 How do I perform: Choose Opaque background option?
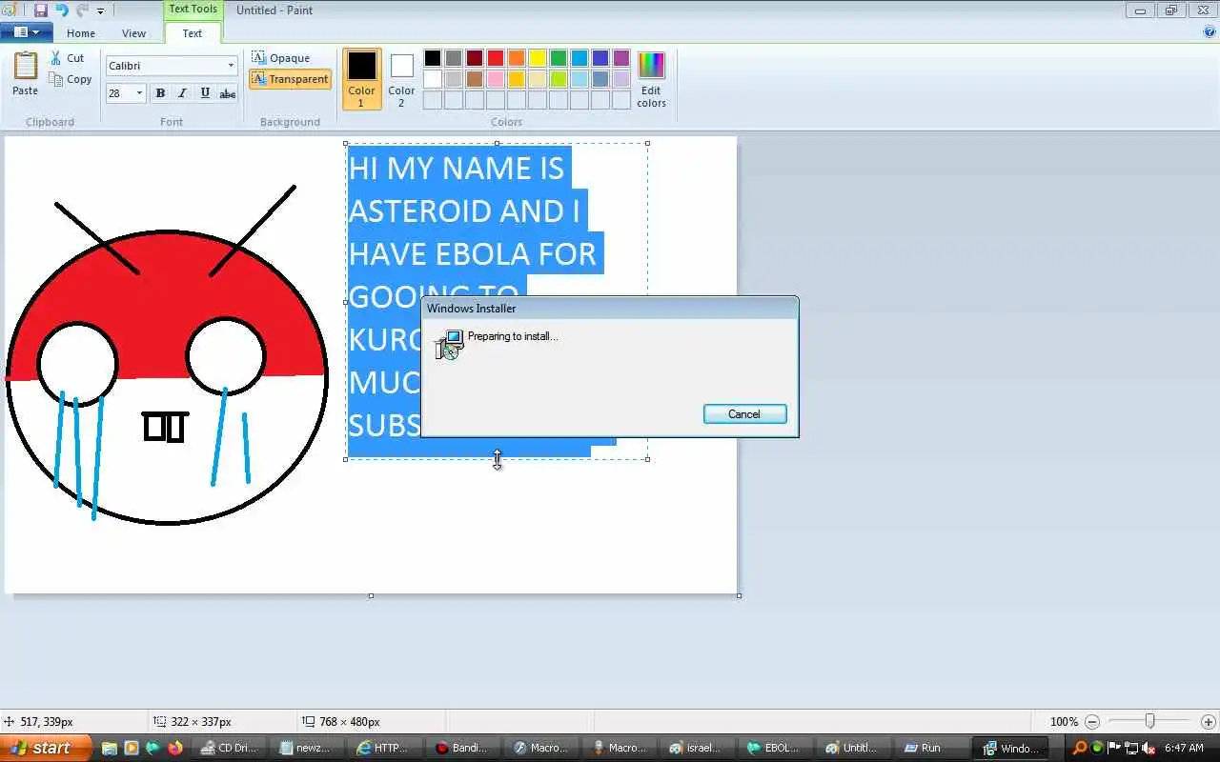tap(281, 58)
